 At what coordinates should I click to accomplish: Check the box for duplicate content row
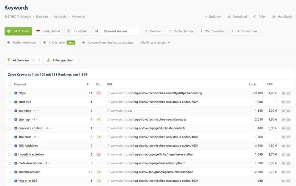(x=9, y=128)
